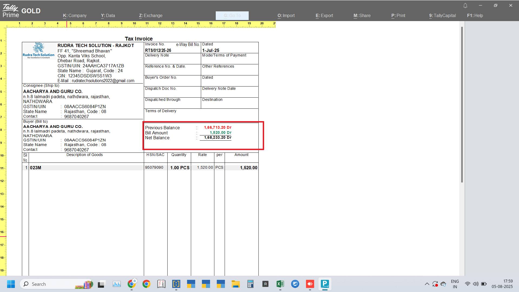Click the G: Go To button
The image size is (519, 292).
pyautogui.click(x=232, y=16)
